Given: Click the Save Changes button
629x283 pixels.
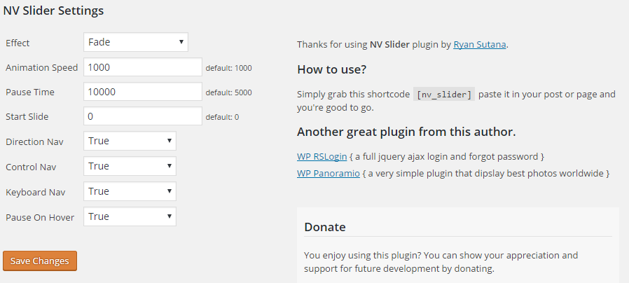Looking at the screenshot, I should [40, 261].
